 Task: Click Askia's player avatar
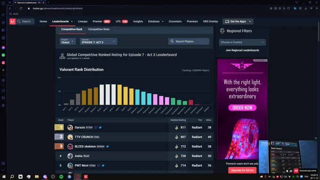click(70, 156)
